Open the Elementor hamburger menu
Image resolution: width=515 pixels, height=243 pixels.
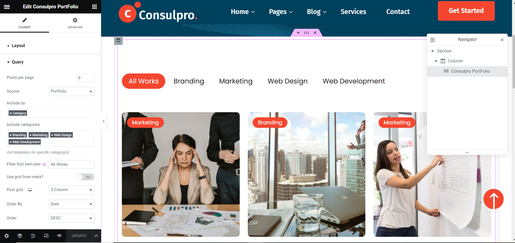click(7, 7)
